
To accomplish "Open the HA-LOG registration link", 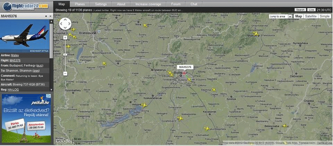I will click(x=13, y=90).
